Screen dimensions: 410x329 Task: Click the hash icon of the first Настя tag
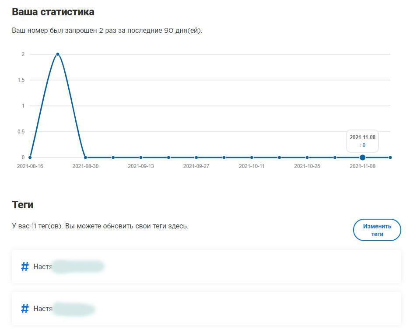click(25, 266)
